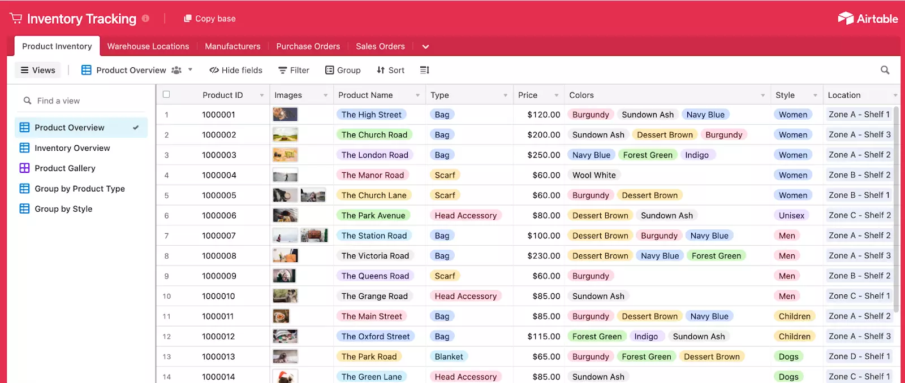Click the Filter button
Image resolution: width=905 pixels, height=383 pixels.
294,70
